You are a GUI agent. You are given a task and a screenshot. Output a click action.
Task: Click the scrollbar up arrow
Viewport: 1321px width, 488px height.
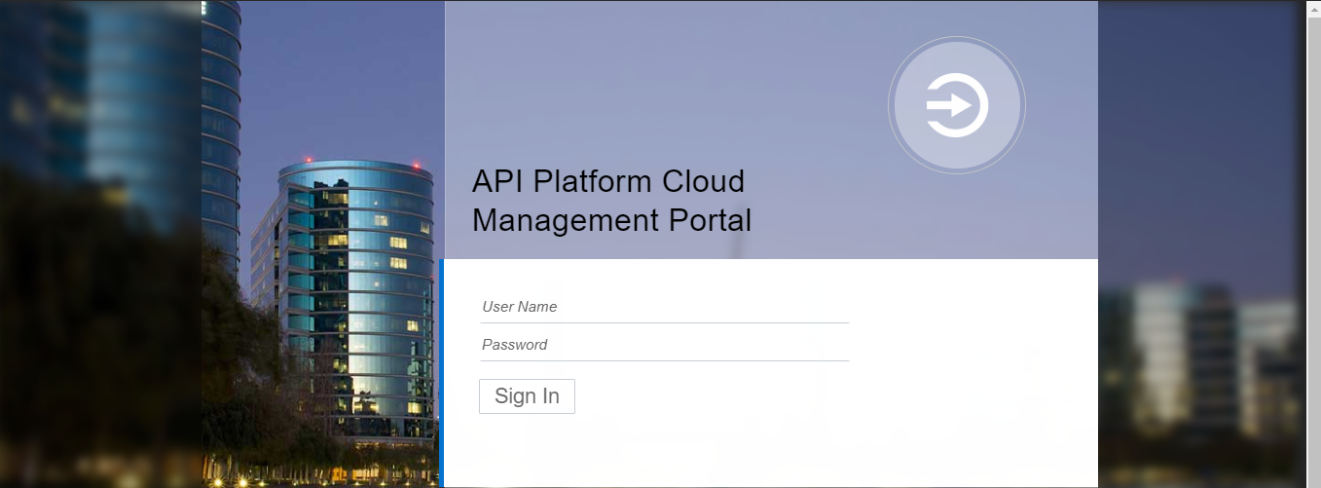pos(1313,6)
